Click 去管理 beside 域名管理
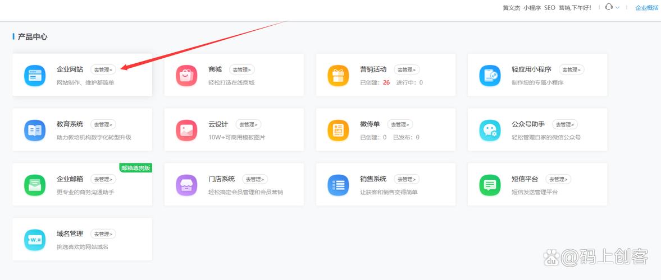 [103, 234]
